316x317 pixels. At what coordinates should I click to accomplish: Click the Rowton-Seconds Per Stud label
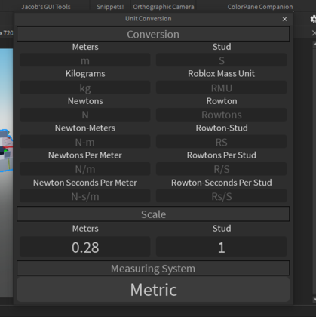pos(222,183)
